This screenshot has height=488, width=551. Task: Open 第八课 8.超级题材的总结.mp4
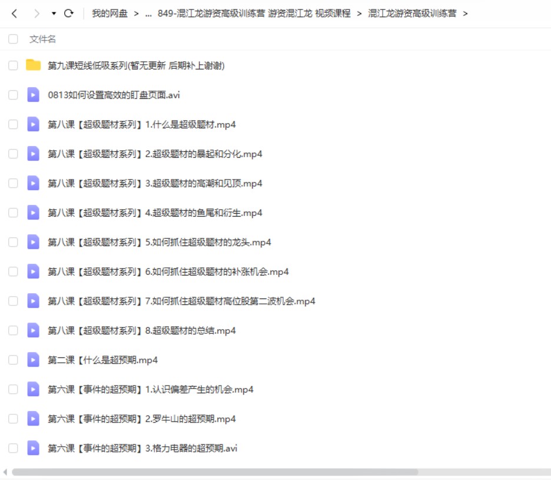click(142, 331)
